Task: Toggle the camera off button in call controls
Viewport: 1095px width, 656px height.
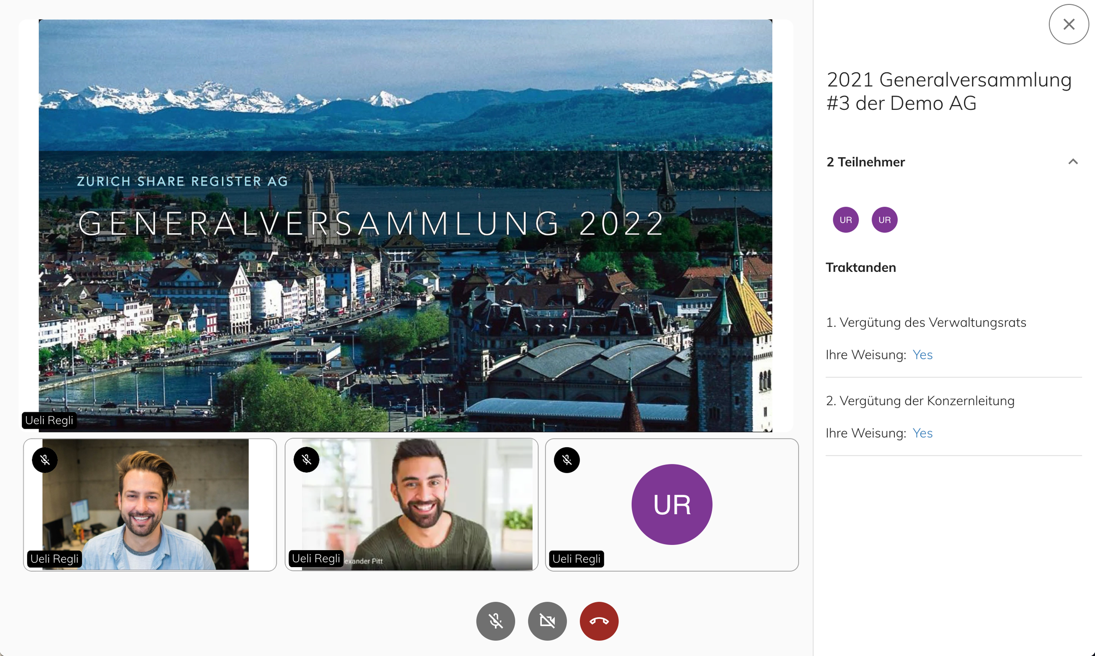Action: tap(547, 621)
